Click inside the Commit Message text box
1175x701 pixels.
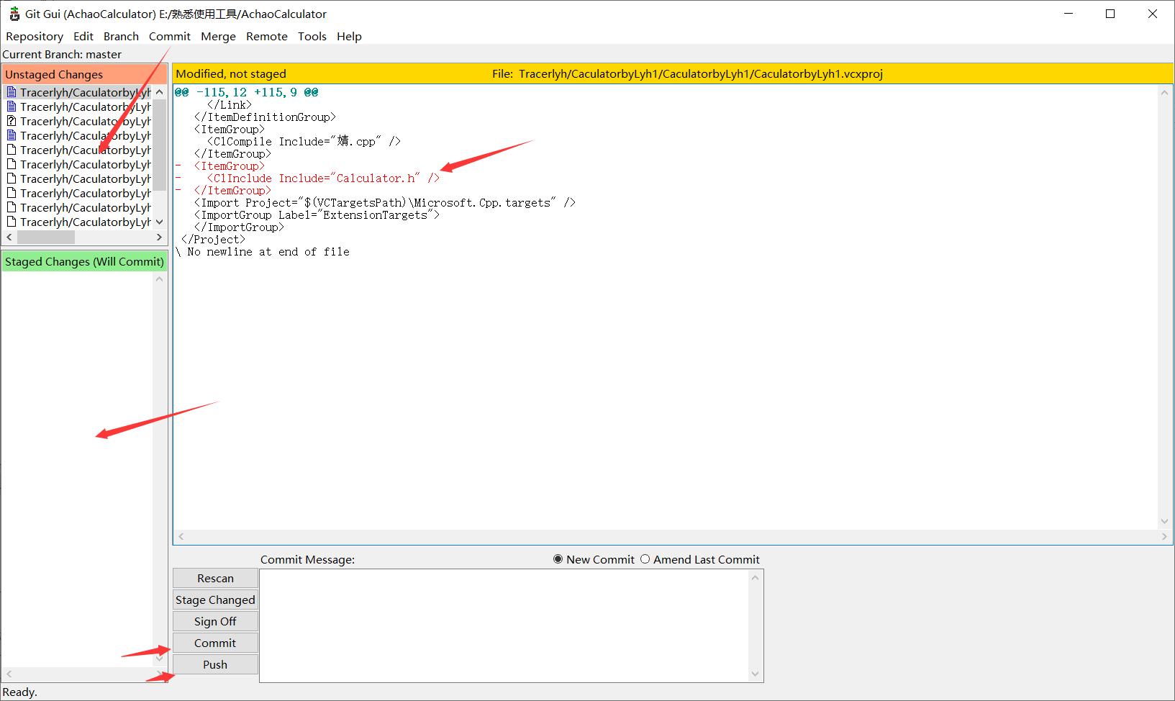(x=504, y=625)
